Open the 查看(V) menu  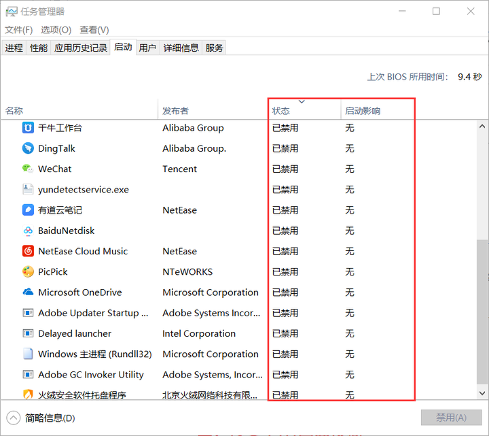[94, 30]
